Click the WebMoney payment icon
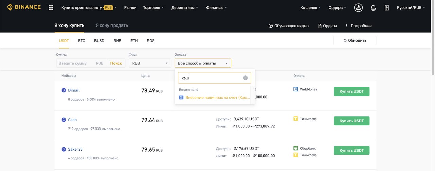 coord(296,89)
